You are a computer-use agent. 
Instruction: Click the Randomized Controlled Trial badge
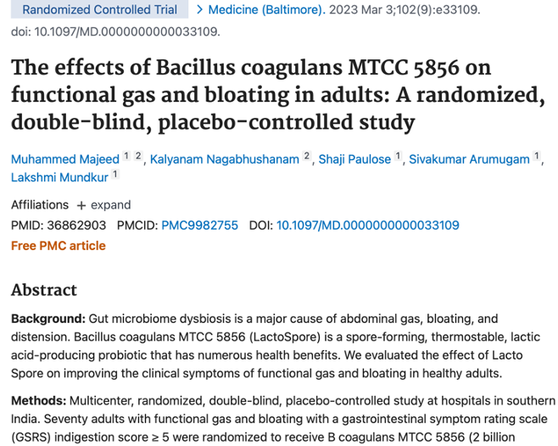(x=99, y=9)
